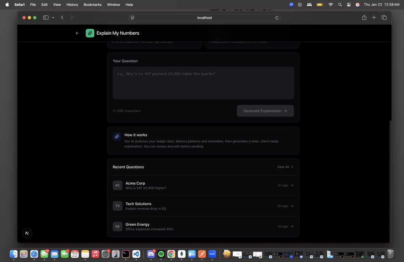Screen dimensions: 404x262
Task: Click the play circle icon in the menu bar
Action: tap(300, 5)
